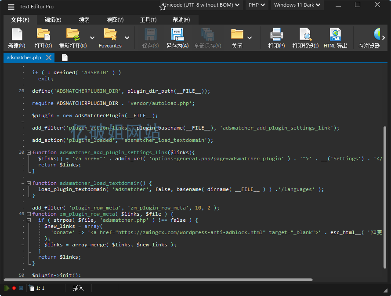Toggle 插入 insert mode in the status bar

78,288
